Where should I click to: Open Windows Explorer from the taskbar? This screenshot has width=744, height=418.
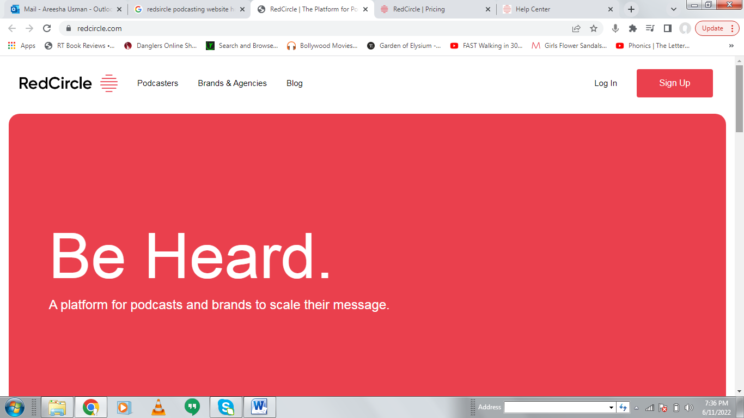[x=57, y=407]
